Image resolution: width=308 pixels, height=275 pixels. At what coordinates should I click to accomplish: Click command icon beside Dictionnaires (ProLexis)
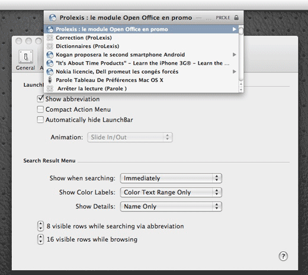click(x=50, y=46)
